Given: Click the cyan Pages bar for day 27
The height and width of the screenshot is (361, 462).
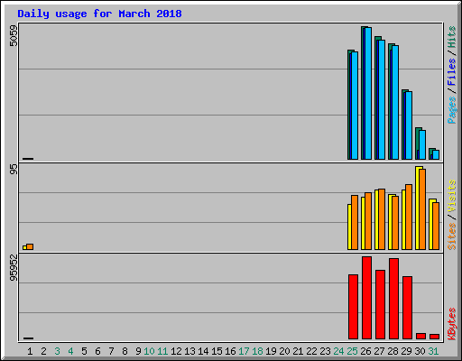Looking at the screenshot, I should pyautogui.click(x=382, y=100).
